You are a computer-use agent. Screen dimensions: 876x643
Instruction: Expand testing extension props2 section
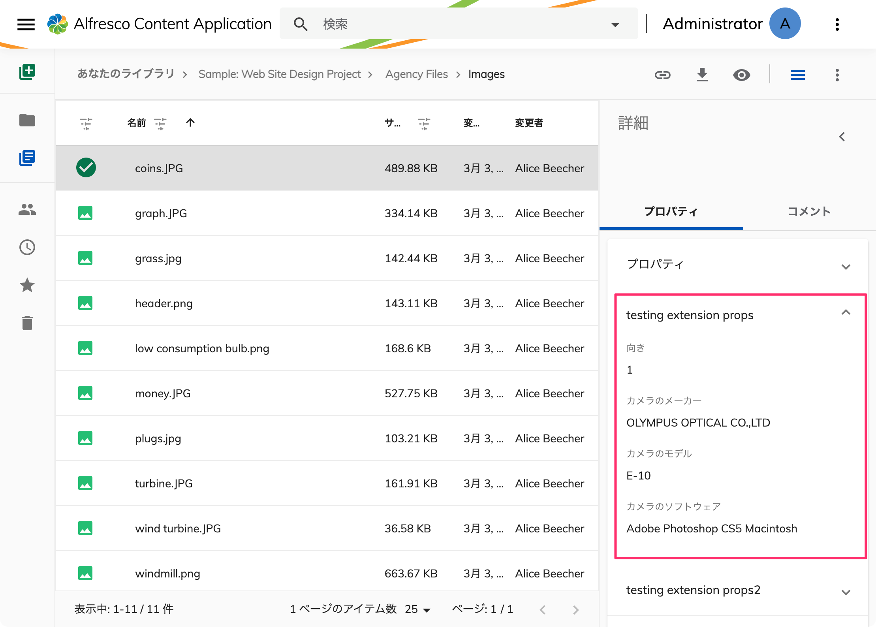click(x=846, y=592)
